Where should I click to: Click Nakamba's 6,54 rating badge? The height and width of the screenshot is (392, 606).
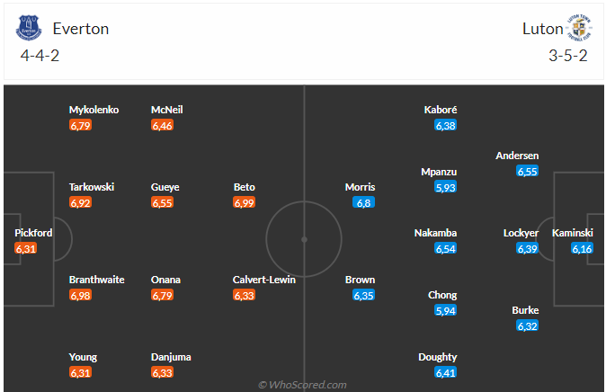[445, 249]
